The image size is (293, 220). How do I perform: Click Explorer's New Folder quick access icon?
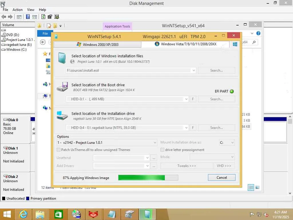pos(55,25)
